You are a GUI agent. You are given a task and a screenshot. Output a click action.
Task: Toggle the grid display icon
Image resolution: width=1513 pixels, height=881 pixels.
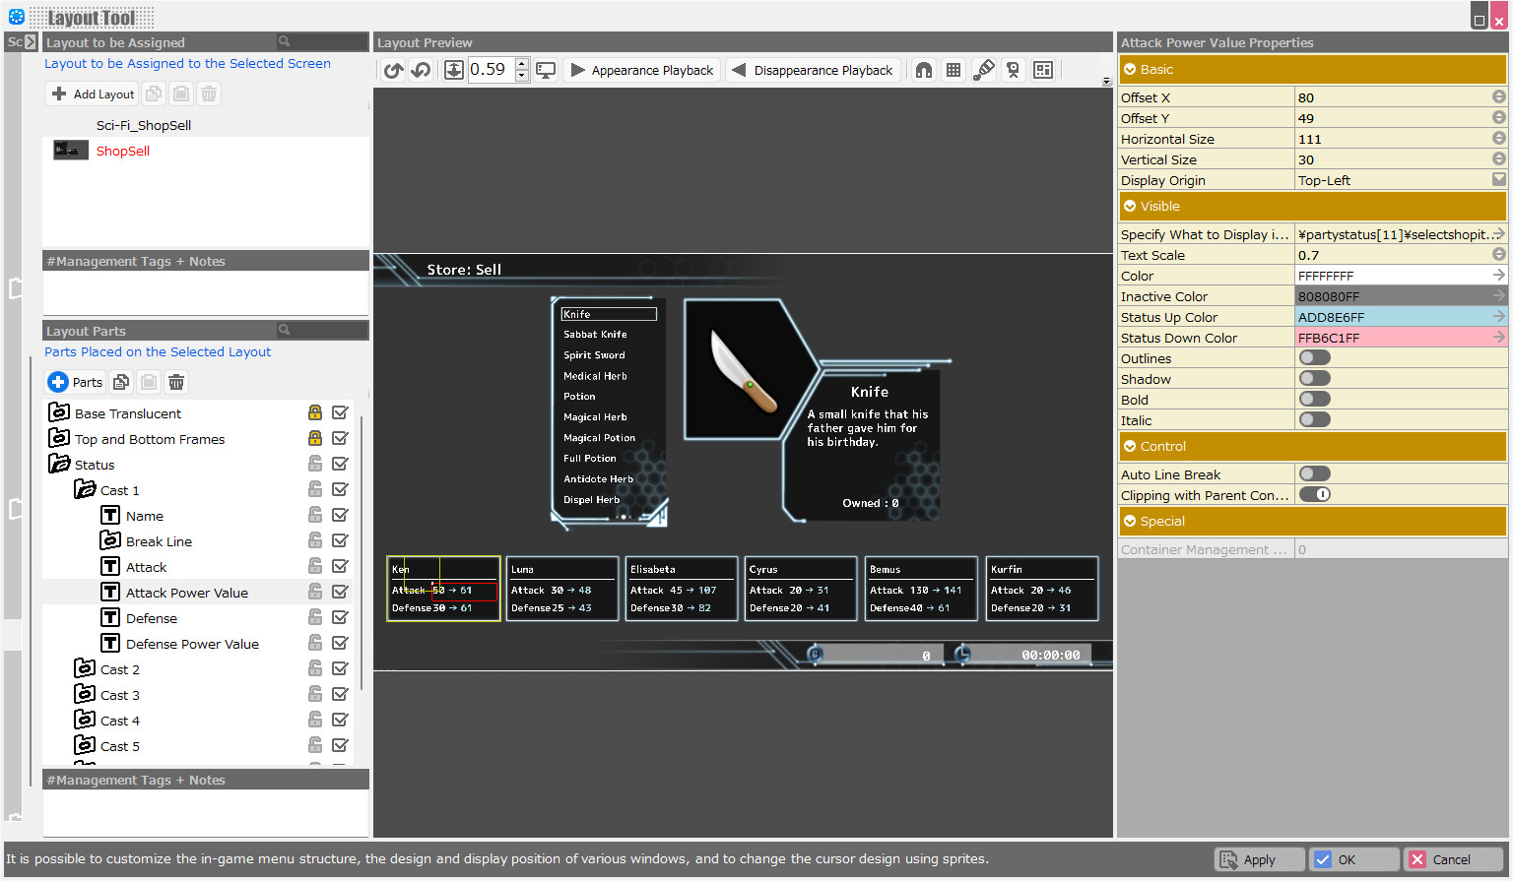pyautogui.click(x=953, y=69)
